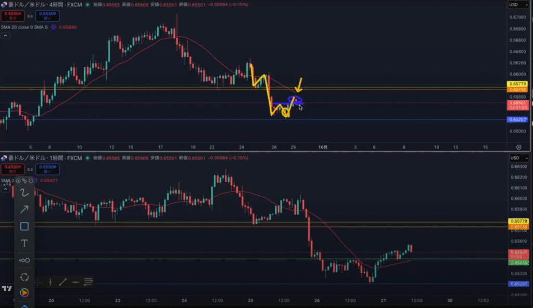The width and height of the screenshot is (533, 308).
Task: Click the blue 0.65207 price label in upper chart
Action: point(517,119)
